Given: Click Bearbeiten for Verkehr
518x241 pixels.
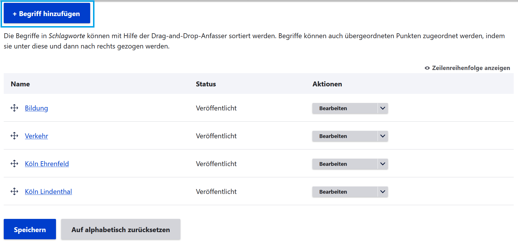Looking at the screenshot, I should 345,136.
